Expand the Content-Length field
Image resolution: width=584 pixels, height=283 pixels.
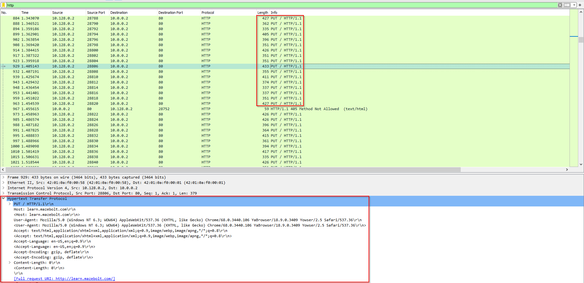pyautogui.click(x=10, y=263)
